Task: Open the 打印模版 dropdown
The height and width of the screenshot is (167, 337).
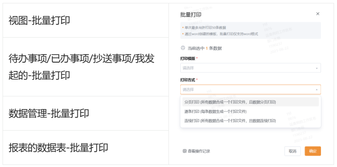Action: coord(250,68)
